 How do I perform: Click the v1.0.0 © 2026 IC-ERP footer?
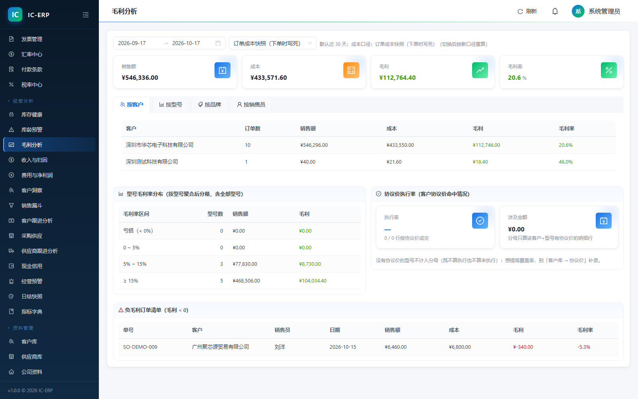click(30, 391)
